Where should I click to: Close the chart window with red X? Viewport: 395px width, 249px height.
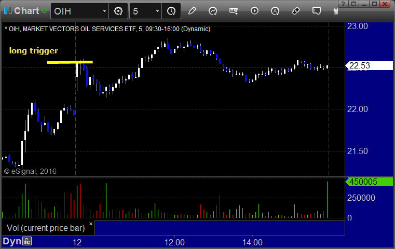tap(385, 4)
